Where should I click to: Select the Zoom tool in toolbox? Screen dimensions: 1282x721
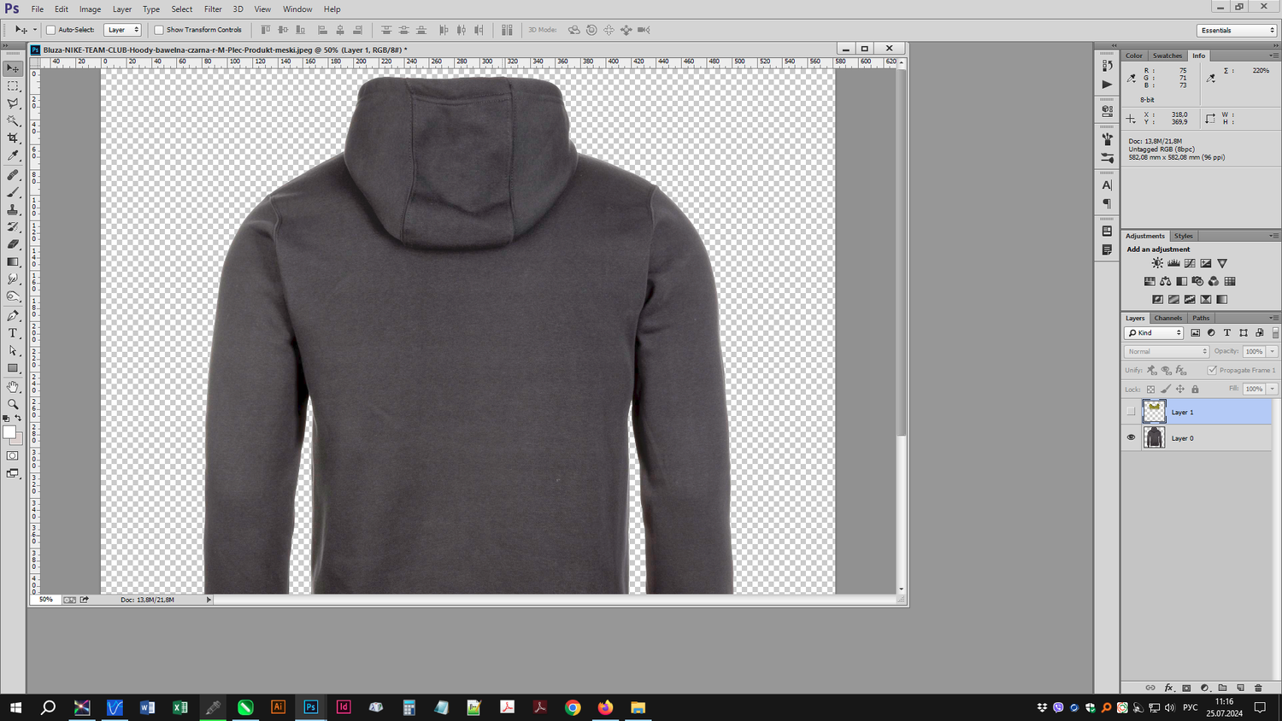click(13, 404)
